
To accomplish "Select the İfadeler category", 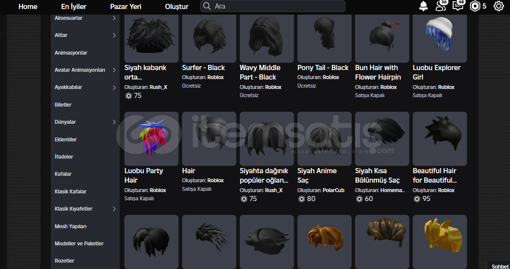I will tap(64, 156).
